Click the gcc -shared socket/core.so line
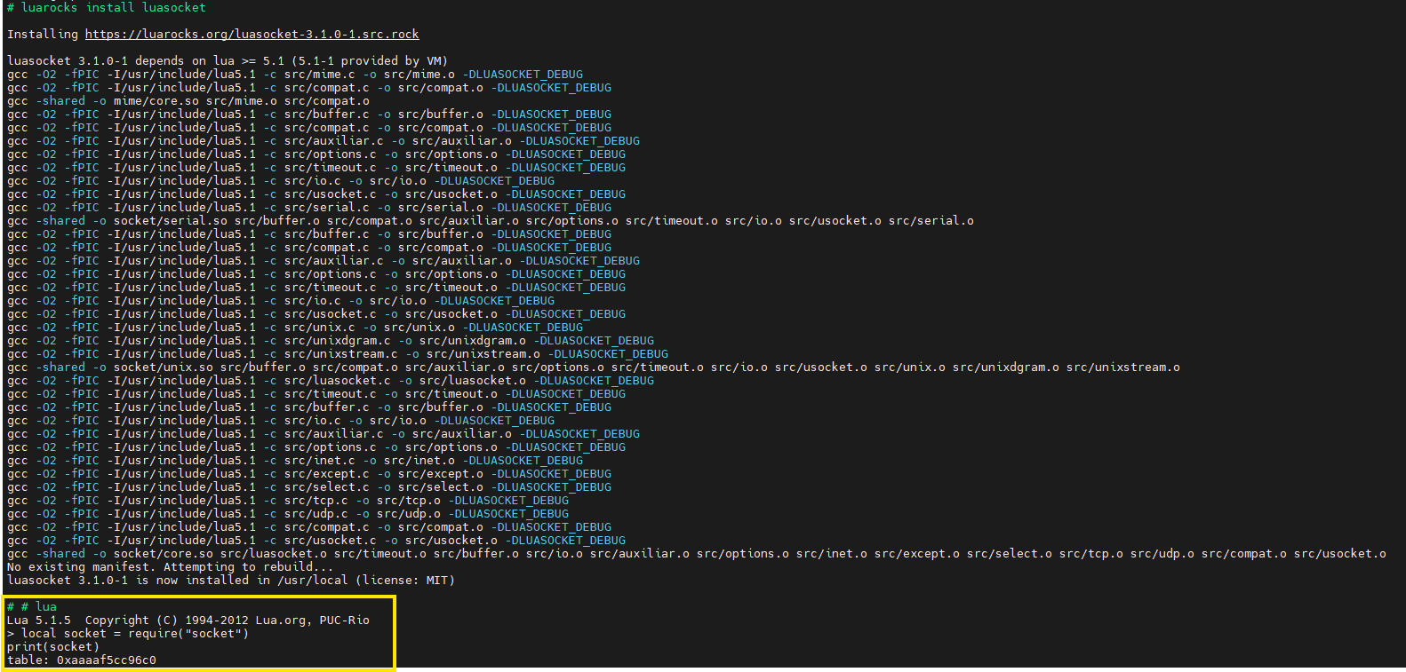Screen dimensions: 1406x672 click(697, 554)
